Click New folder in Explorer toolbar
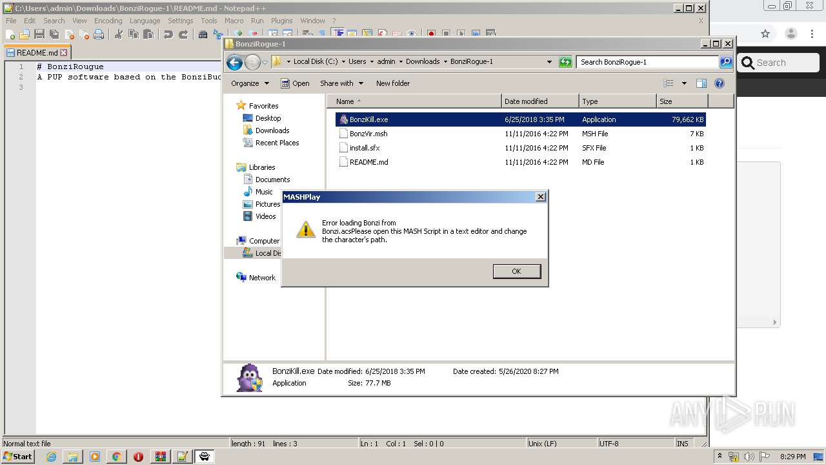Image resolution: width=826 pixels, height=465 pixels. pyautogui.click(x=393, y=83)
